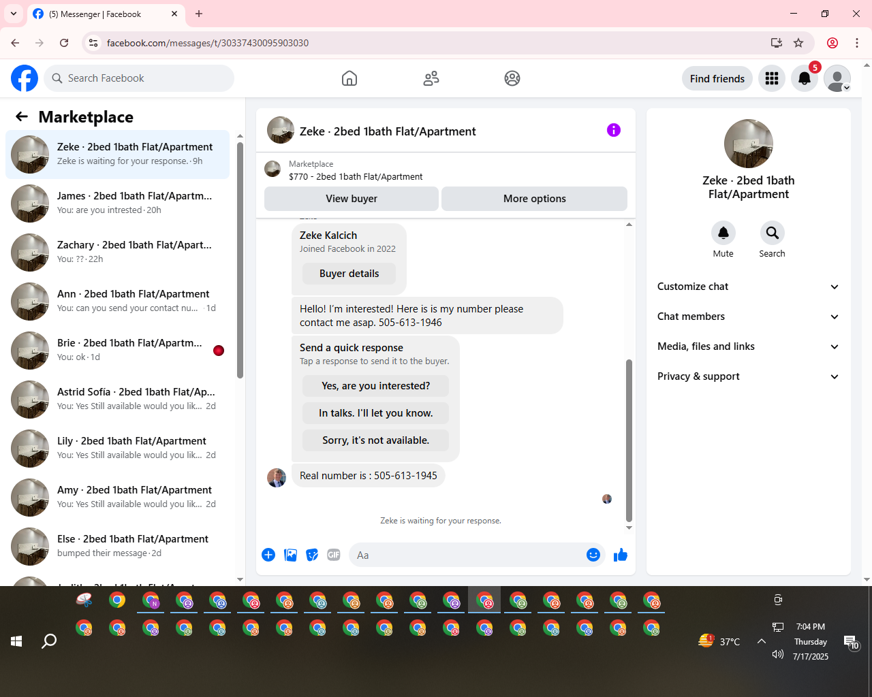Expand Privacy & support section
The height and width of the screenshot is (697, 872).
point(749,376)
